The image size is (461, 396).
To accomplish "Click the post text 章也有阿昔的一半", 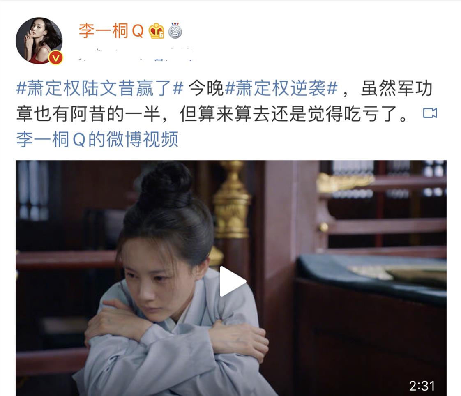I will click(88, 114).
